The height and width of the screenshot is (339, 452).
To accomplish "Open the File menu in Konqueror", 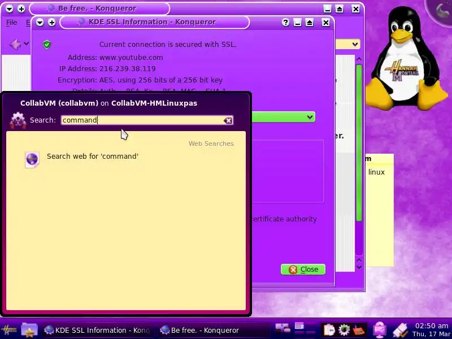I will (x=11, y=22).
